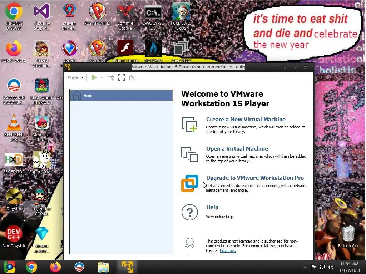
Task: Enter full screen mode via toolbar icon
Action: (122, 77)
